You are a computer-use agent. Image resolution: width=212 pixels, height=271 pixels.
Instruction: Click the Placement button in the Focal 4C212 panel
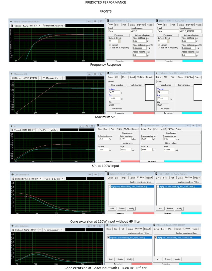(x=119, y=35)
